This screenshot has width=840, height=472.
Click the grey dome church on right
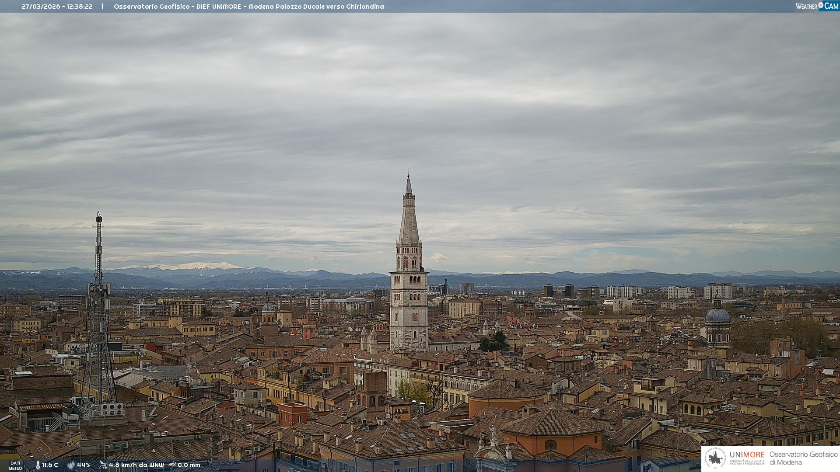tap(717, 316)
